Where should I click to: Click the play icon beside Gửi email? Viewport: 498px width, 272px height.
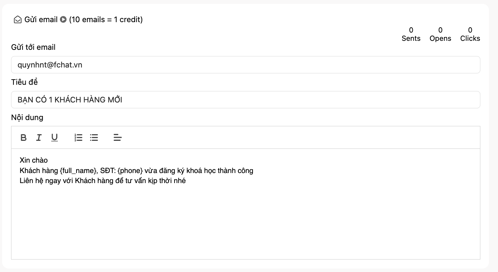[x=63, y=20]
